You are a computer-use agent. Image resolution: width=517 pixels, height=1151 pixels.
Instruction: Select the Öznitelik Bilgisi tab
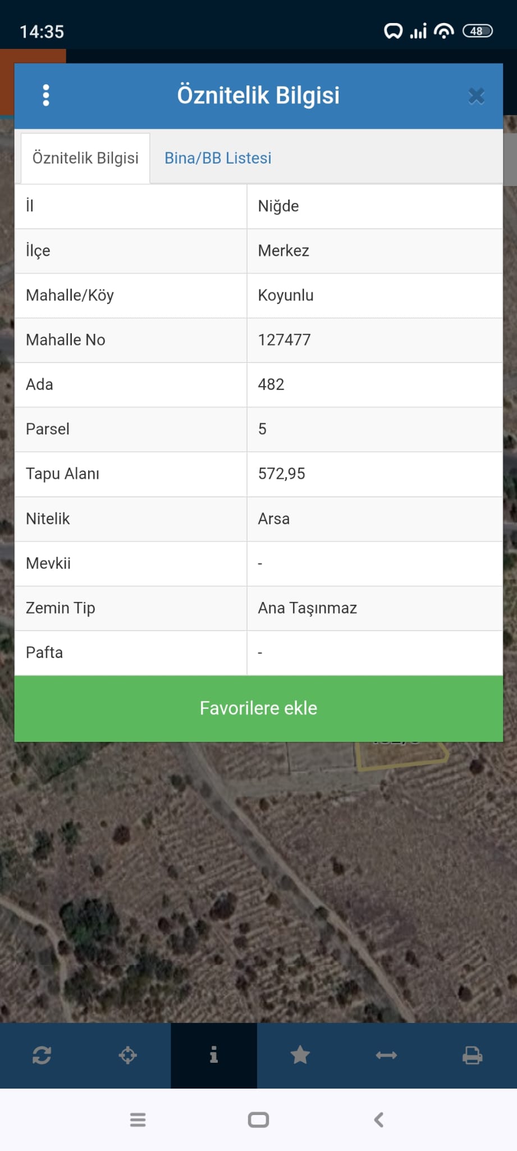pos(85,158)
